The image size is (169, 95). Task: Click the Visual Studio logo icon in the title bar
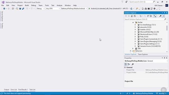click(x=3, y=2)
